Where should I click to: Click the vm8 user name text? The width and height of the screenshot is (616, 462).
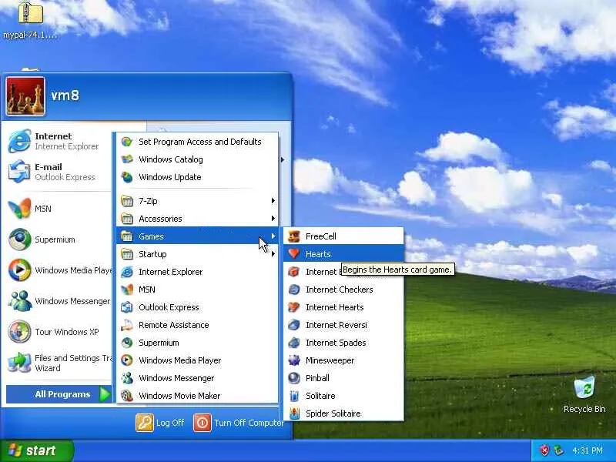pyautogui.click(x=65, y=95)
